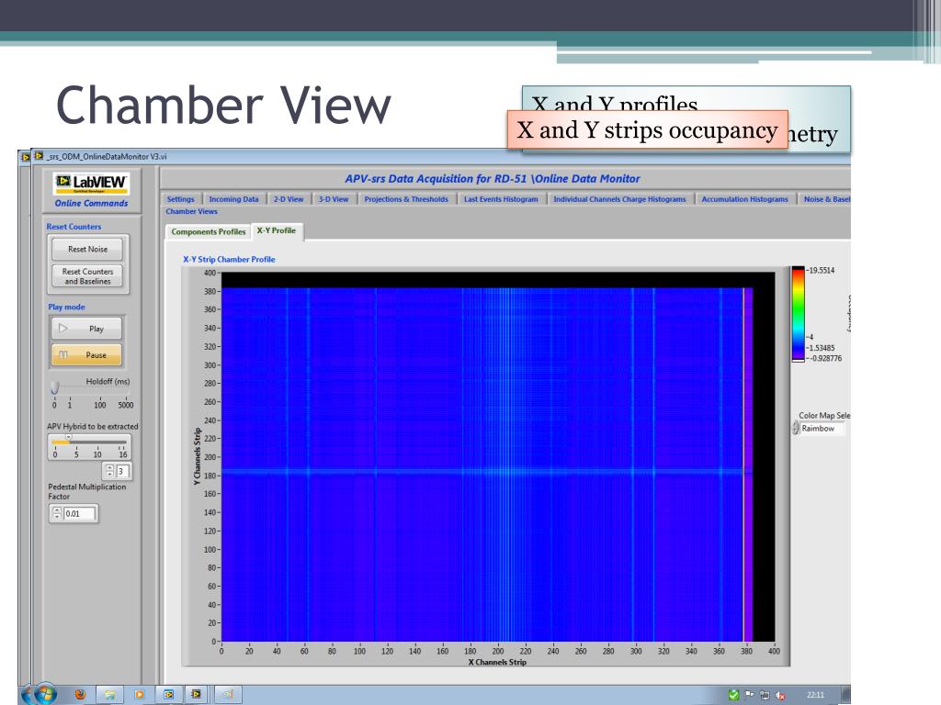The width and height of the screenshot is (941, 705).
Task: Switch to Components Profiles sub-tab
Action: click(209, 232)
